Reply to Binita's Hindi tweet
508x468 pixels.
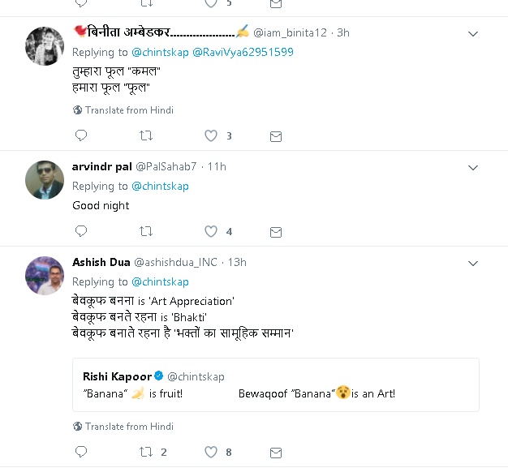(x=80, y=136)
